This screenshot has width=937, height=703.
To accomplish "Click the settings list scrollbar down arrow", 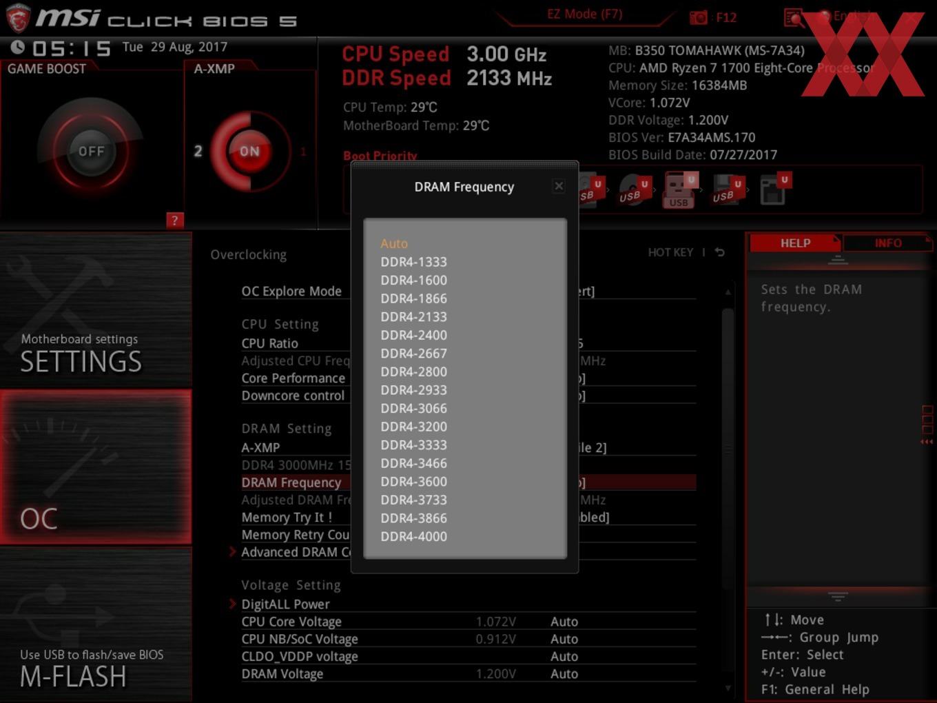I will [x=728, y=688].
